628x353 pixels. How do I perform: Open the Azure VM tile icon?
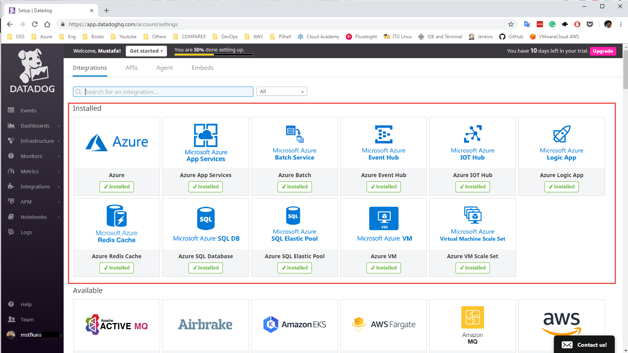tap(384, 218)
